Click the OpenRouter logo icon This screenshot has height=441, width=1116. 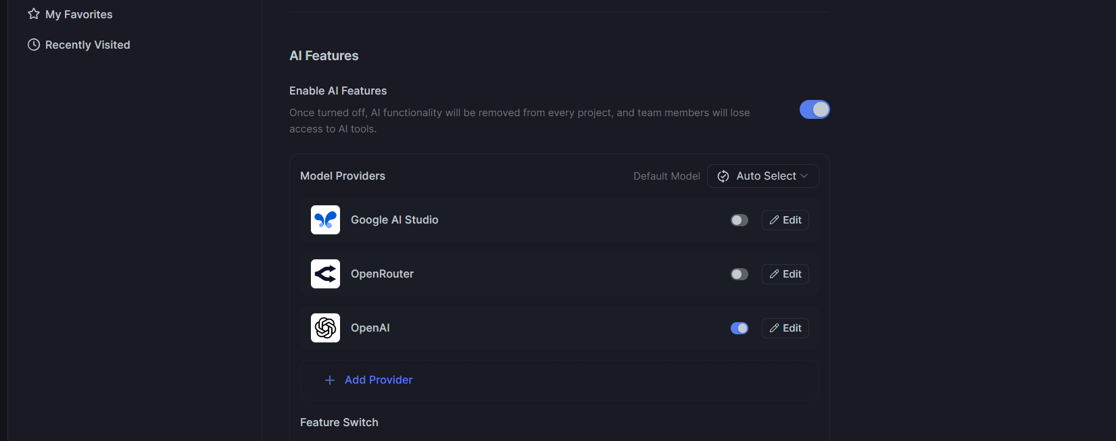click(x=325, y=274)
